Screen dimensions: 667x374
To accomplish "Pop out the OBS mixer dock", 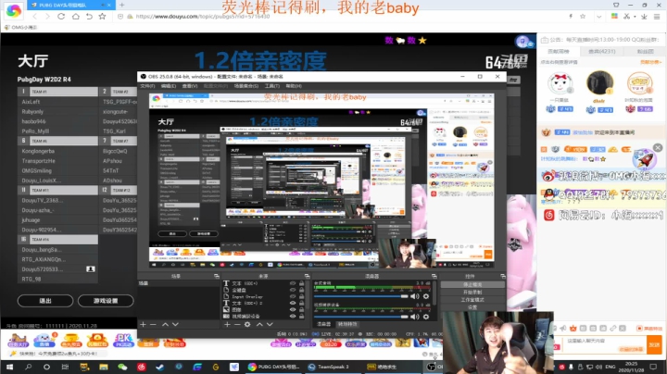I will [434, 276].
